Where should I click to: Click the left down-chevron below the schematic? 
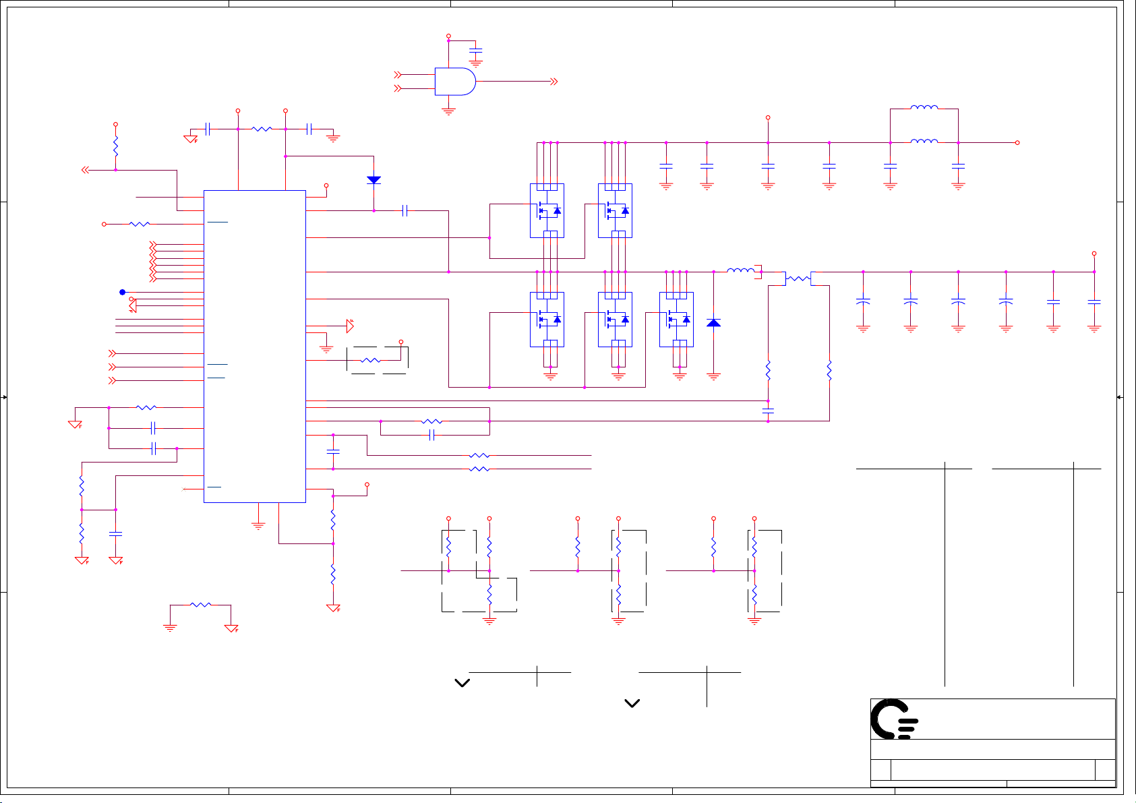coord(462,683)
